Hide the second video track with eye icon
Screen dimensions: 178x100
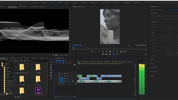(67, 76)
